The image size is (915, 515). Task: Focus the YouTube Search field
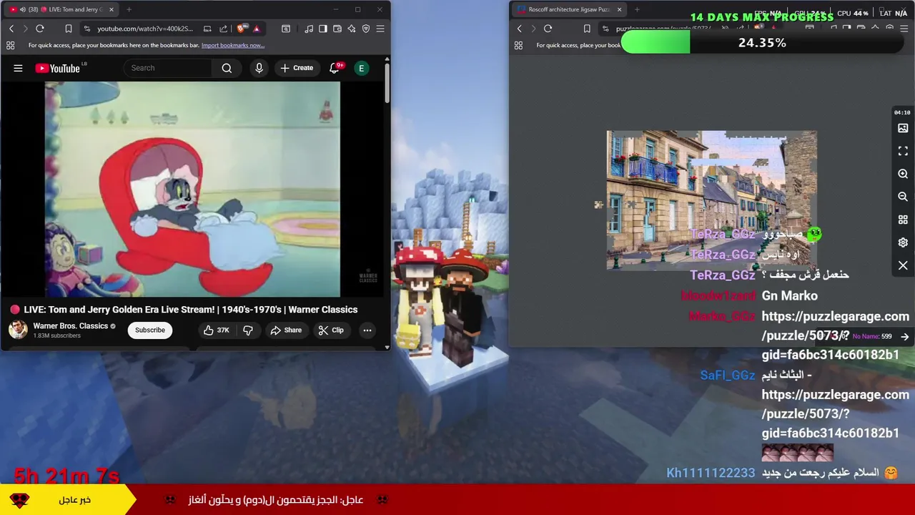tap(169, 68)
